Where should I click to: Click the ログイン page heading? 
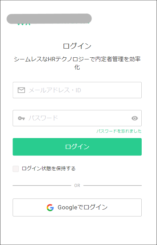[x=77, y=46]
